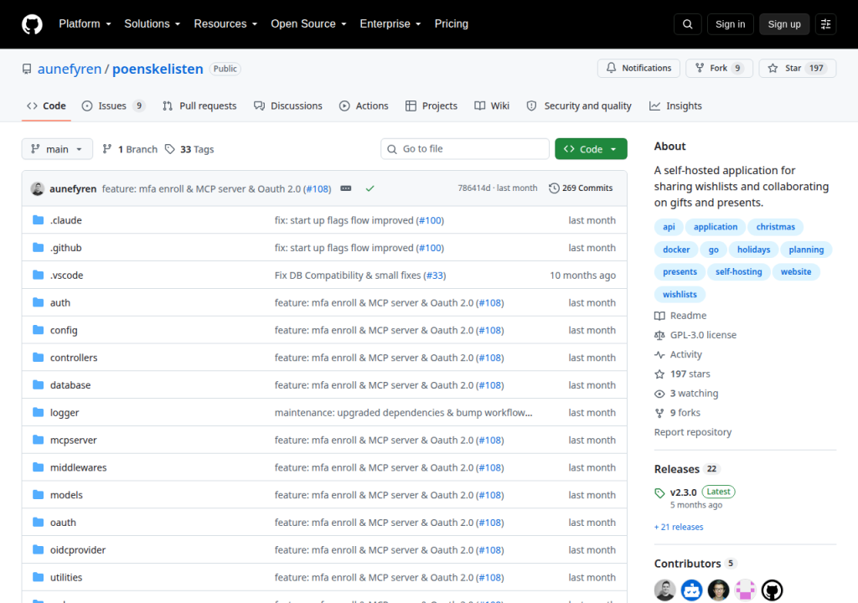This screenshot has height=603, width=858.
Task: Open the green Code dropdown button
Action: (591, 149)
